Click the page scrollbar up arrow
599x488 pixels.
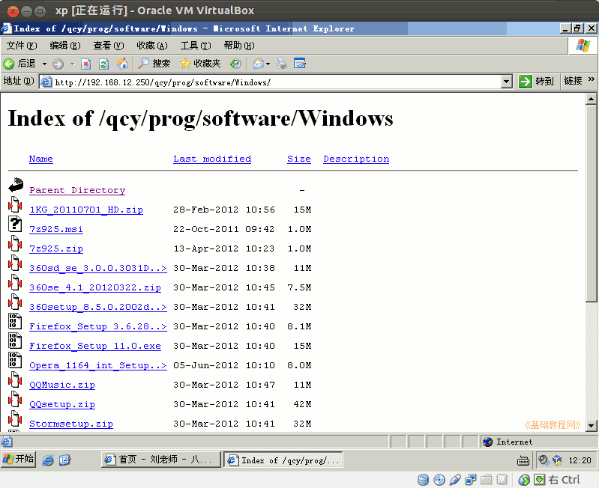click(591, 99)
